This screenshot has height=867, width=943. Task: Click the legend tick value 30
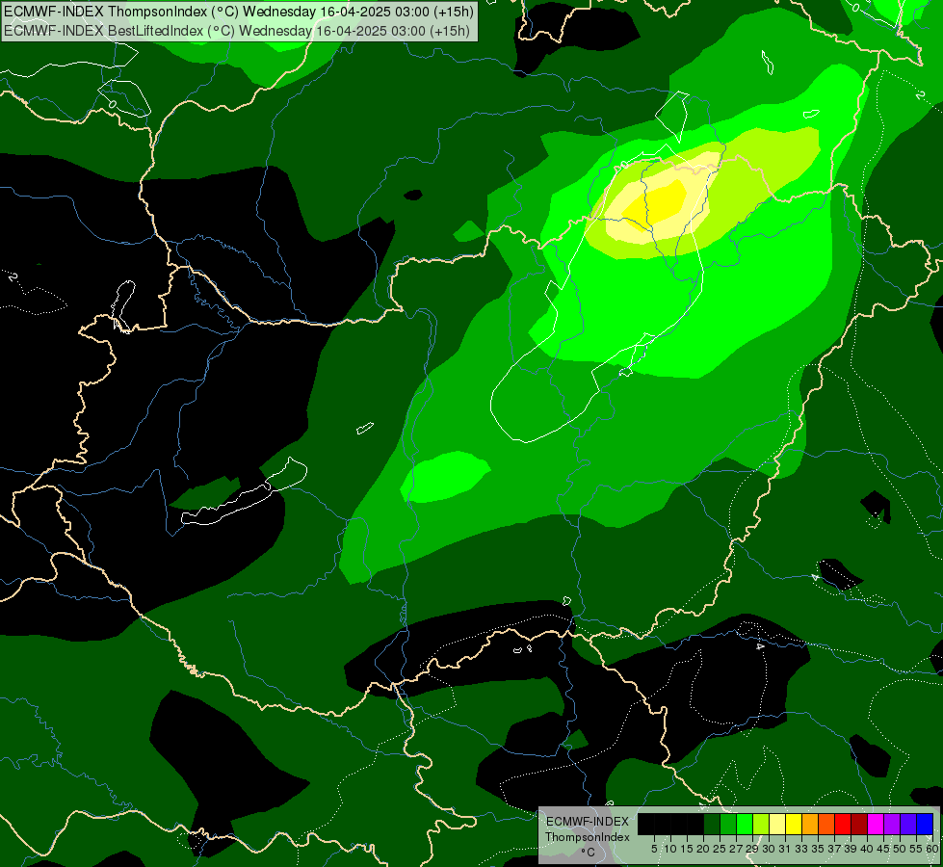[x=769, y=849]
